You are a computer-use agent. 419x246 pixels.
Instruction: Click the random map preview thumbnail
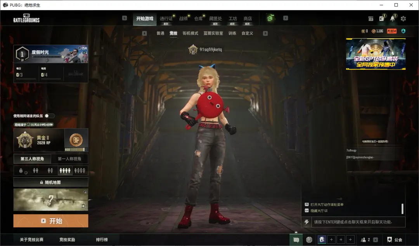pyautogui.click(x=51, y=200)
